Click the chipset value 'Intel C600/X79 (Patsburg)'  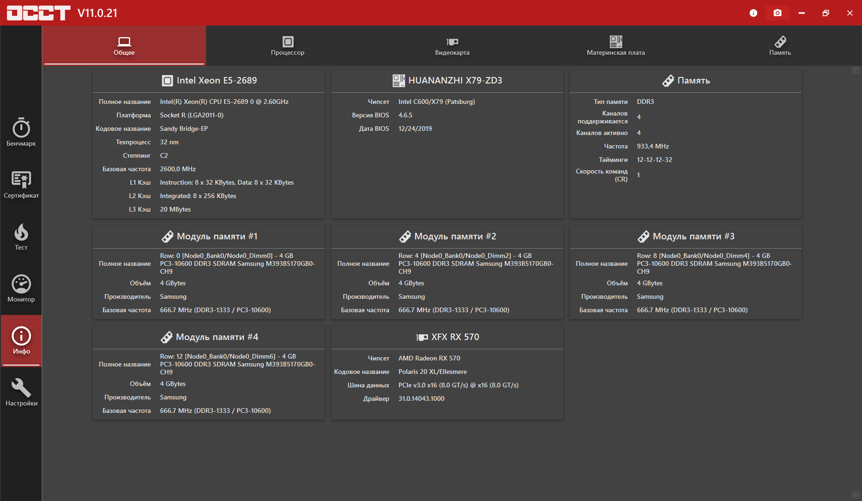click(x=437, y=102)
